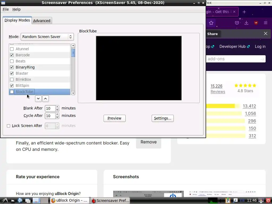Click the Log in link
272x204 pixels.
260,46
